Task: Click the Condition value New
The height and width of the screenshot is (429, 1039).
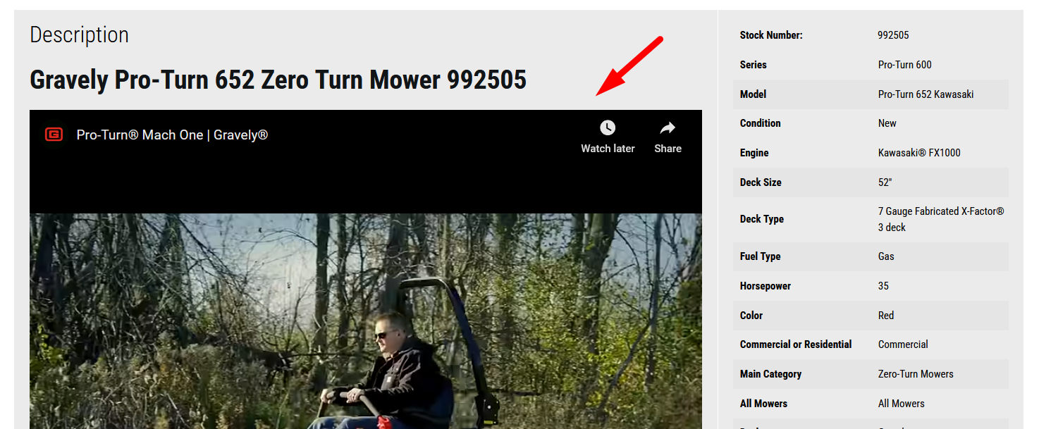Action: 887,123
